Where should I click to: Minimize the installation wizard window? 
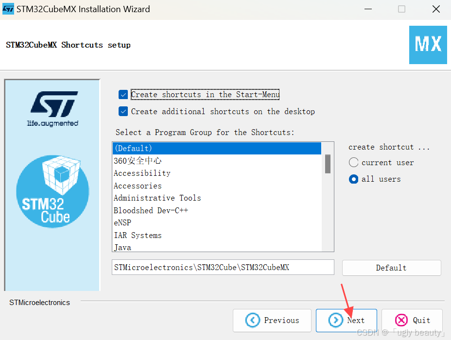[368, 9]
